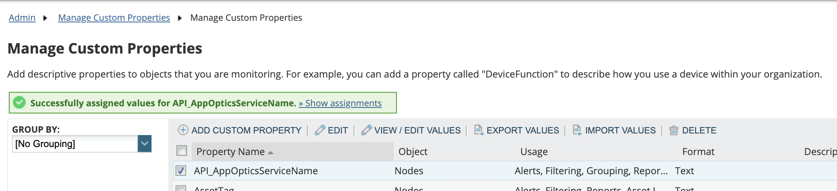The width and height of the screenshot is (837, 191).
Task: Click the Edit pencil icon
Action: [320, 130]
